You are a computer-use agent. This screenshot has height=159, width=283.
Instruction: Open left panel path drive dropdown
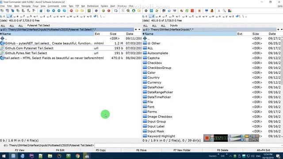point(1,30)
